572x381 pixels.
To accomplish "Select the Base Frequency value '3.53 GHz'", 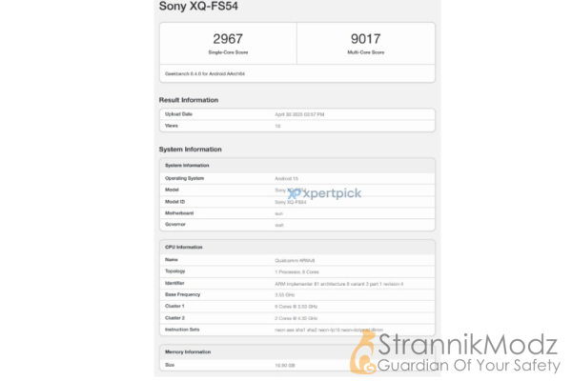I will (284, 294).
